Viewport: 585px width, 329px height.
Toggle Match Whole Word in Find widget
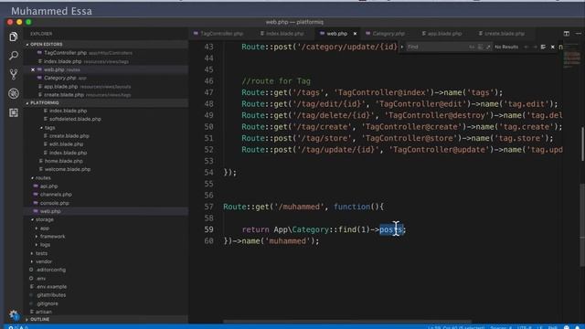[x=480, y=47]
